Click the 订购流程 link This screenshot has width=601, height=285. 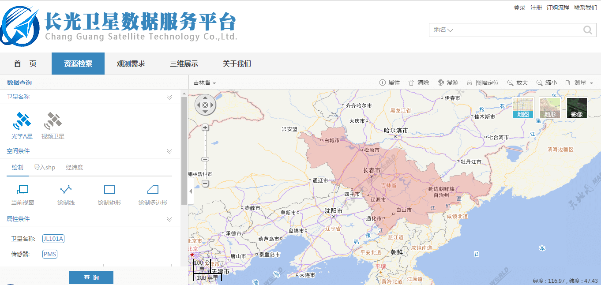click(558, 7)
